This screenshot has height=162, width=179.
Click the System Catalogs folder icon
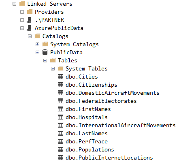pos(45,44)
